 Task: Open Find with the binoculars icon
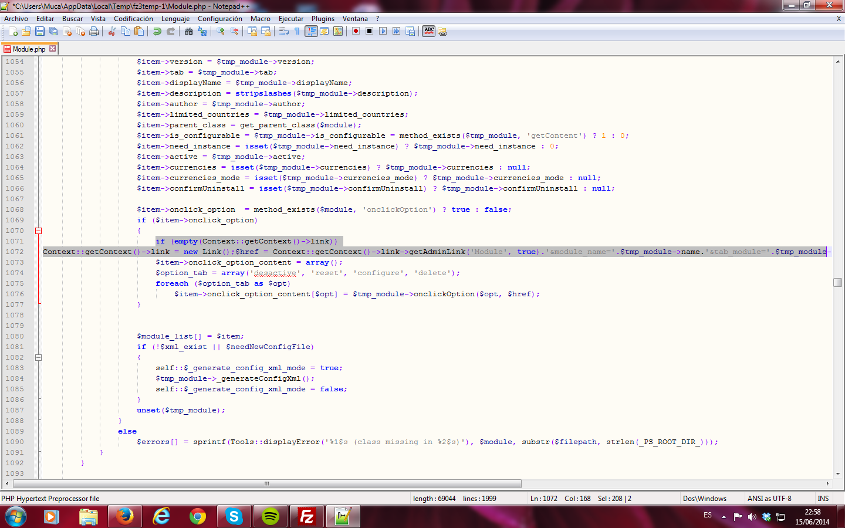[188, 31]
